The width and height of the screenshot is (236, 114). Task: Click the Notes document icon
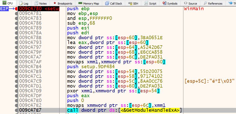36,3
